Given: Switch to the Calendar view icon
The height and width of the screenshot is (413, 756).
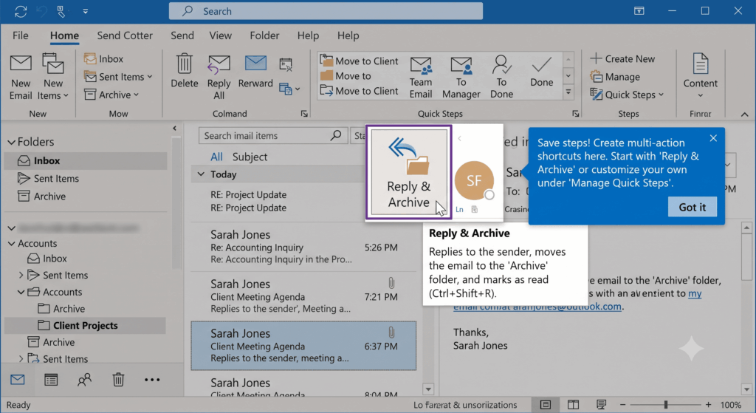Looking at the screenshot, I should (x=51, y=380).
